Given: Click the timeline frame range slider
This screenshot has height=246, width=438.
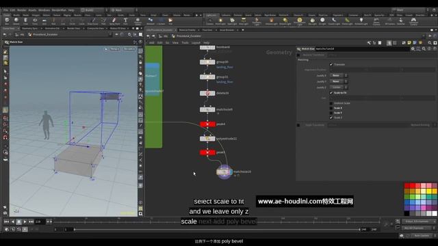Looking at the screenshot, I should [217, 230].
